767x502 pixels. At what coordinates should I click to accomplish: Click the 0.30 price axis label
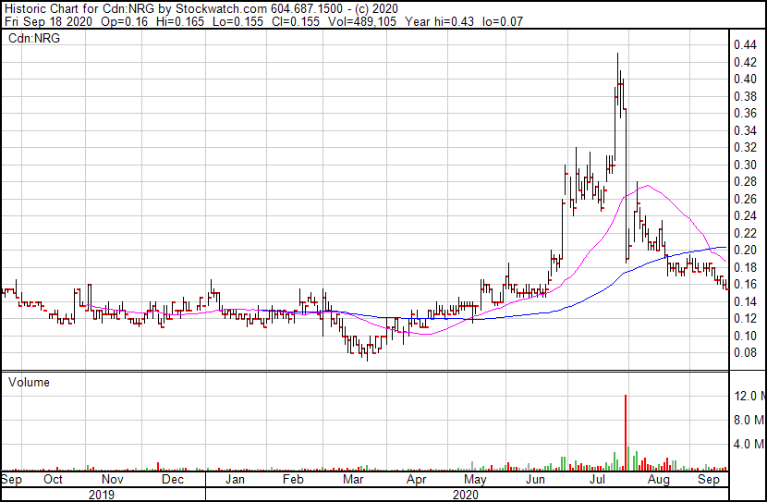(745, 165)
